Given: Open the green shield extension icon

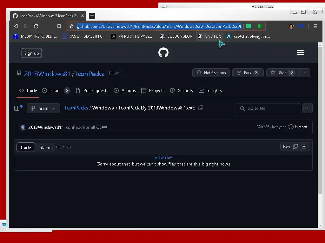Looking at the screenshot, I should point(260,26).
